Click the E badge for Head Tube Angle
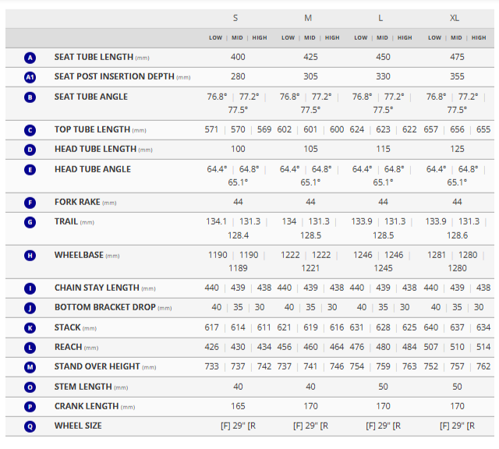This screenshot has width=499, height=449. pos(30,170)
